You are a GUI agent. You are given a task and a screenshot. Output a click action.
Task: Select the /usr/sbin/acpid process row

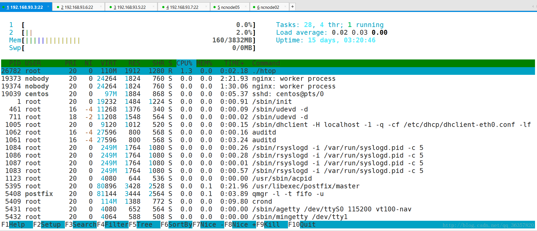(x=268, y=178)
